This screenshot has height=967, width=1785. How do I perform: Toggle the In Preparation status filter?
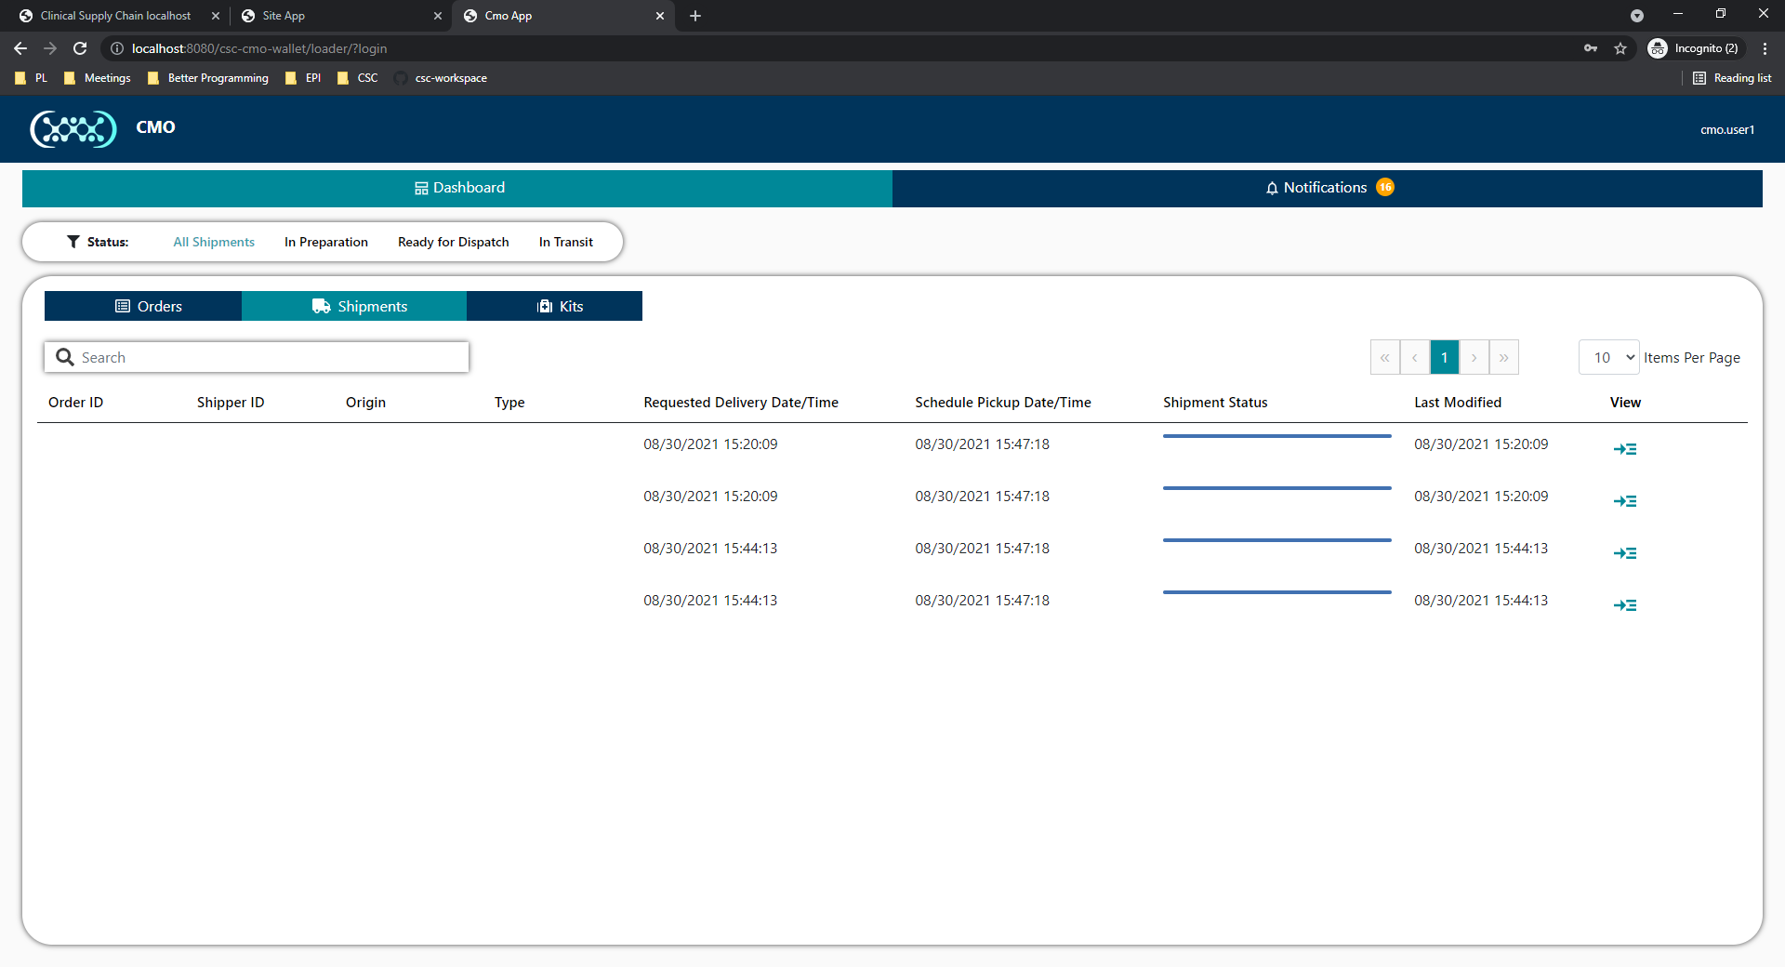click(325, 241)
